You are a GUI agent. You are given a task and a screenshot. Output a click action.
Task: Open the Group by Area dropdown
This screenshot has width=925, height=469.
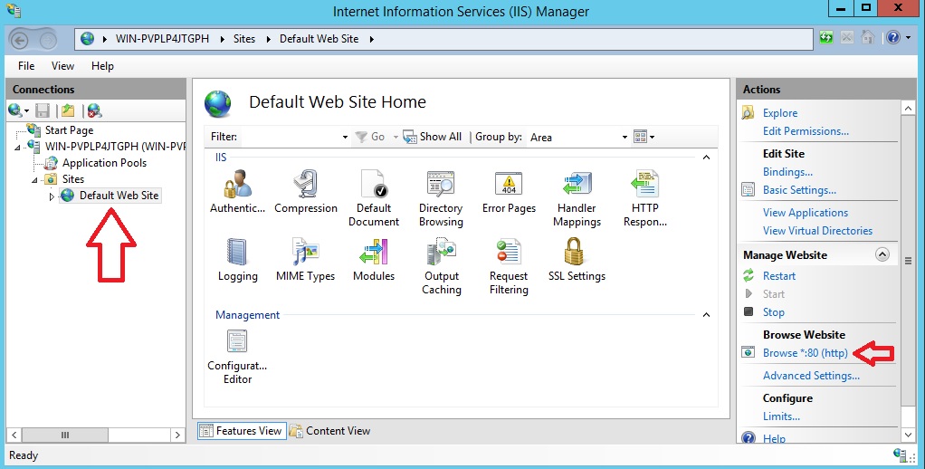point(625,137)
